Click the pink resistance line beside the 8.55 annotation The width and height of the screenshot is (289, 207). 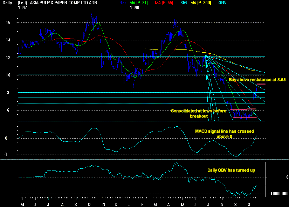click(x=261, y=84)
